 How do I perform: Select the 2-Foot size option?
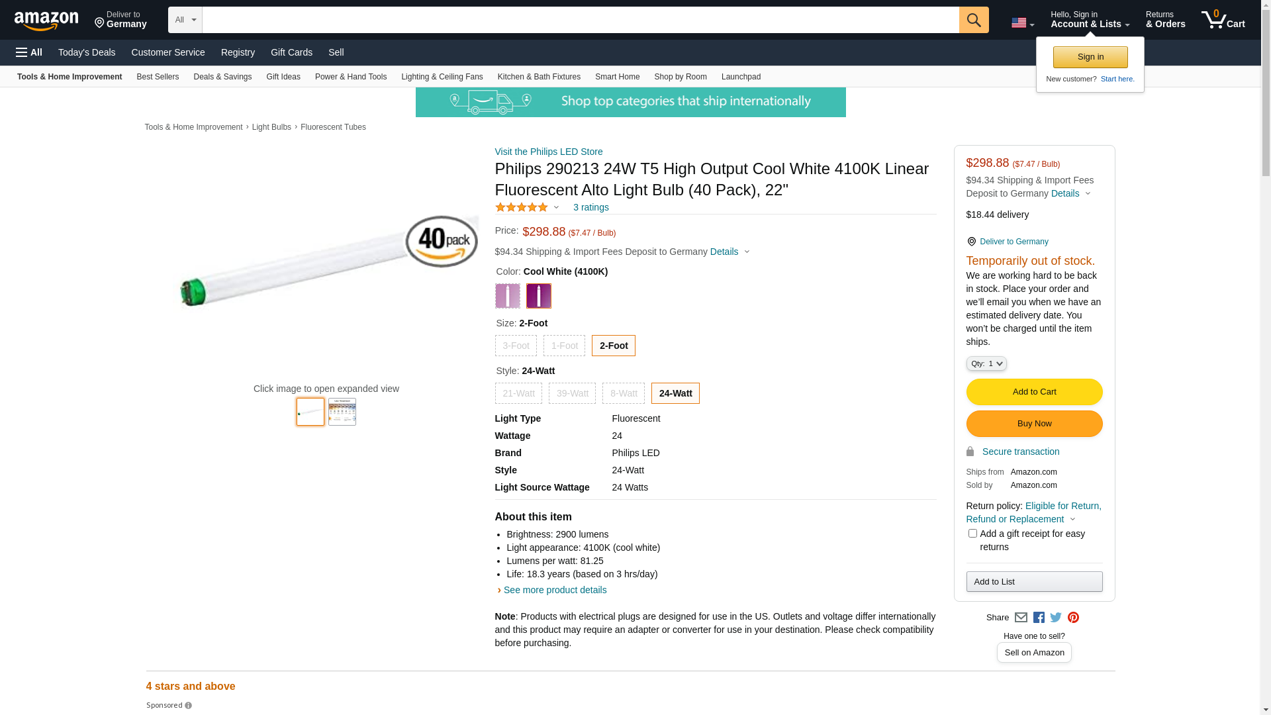613,346
